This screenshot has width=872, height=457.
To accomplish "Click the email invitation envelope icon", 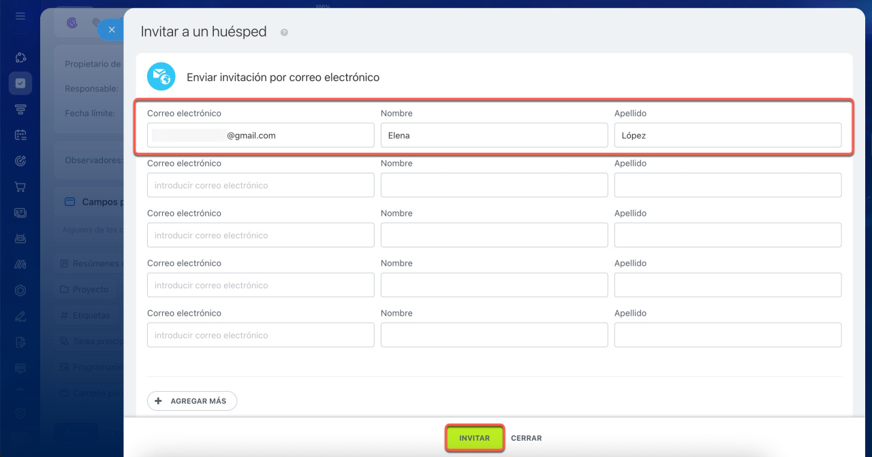I will point(161,77).
